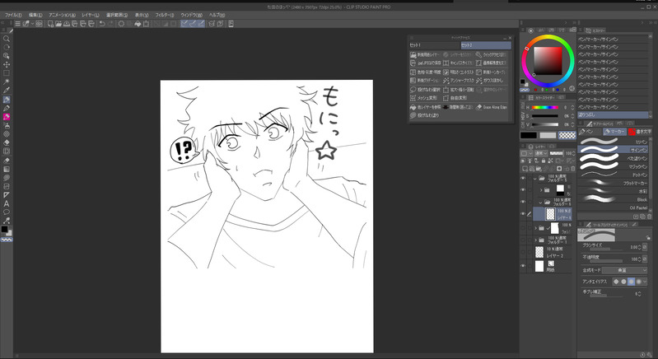
Task: Open the レイヤー(L) menu
Action: 91,15
